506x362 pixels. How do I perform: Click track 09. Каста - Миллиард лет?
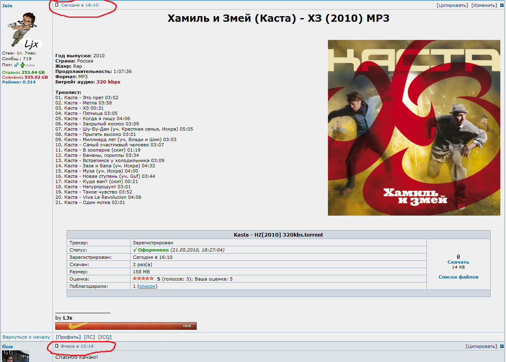click(116, 139)
